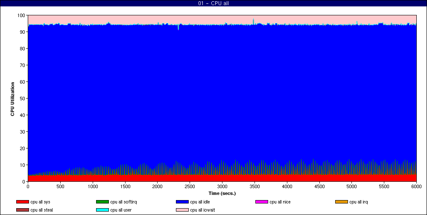Click the cyan dip near 2300 seconds

click(178, 27)
